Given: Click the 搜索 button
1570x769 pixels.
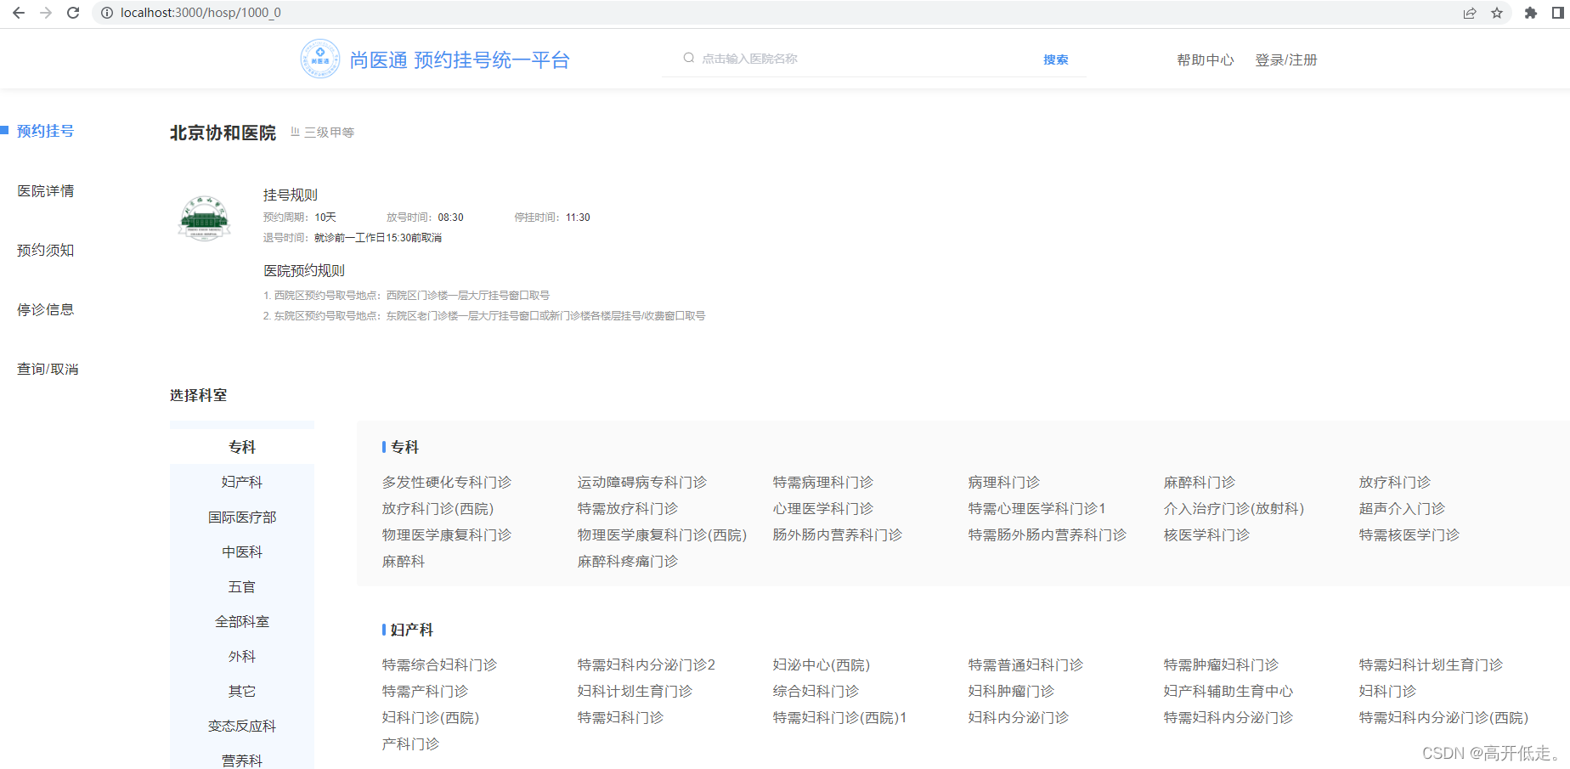Looking at the screenshot, I should point(1056,59).
